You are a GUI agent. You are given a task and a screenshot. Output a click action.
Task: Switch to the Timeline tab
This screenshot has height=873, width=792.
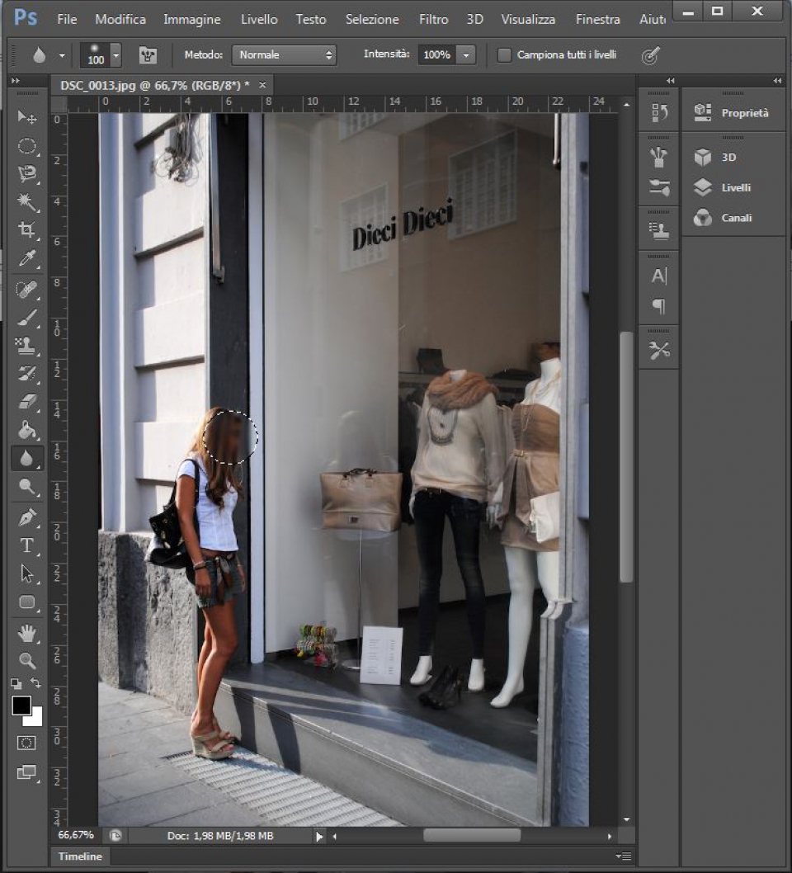(80, 856)
